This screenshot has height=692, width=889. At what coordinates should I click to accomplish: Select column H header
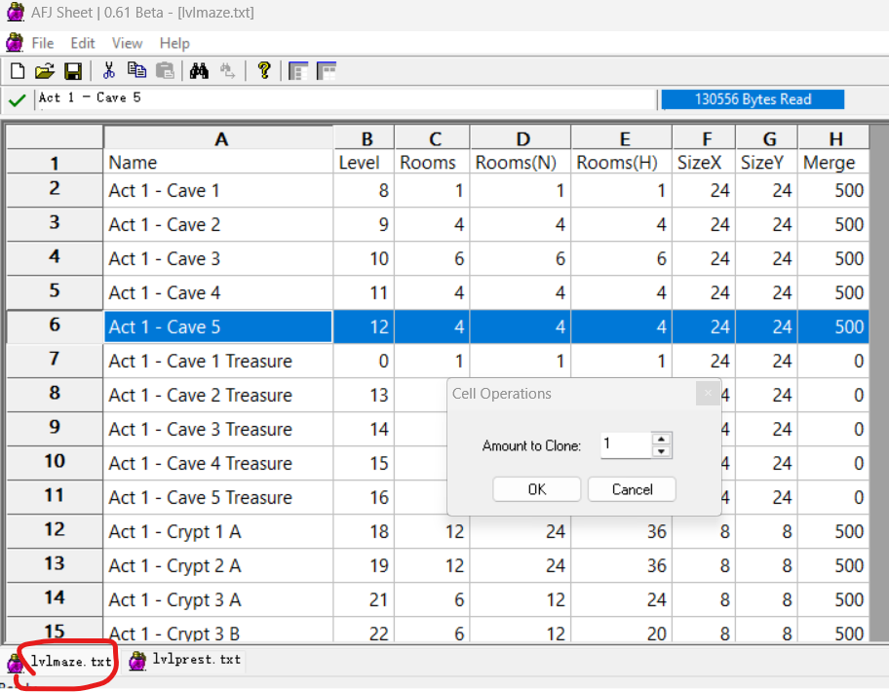point(835,138)
